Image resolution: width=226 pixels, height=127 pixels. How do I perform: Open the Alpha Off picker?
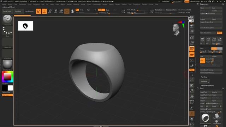point(7,43)
